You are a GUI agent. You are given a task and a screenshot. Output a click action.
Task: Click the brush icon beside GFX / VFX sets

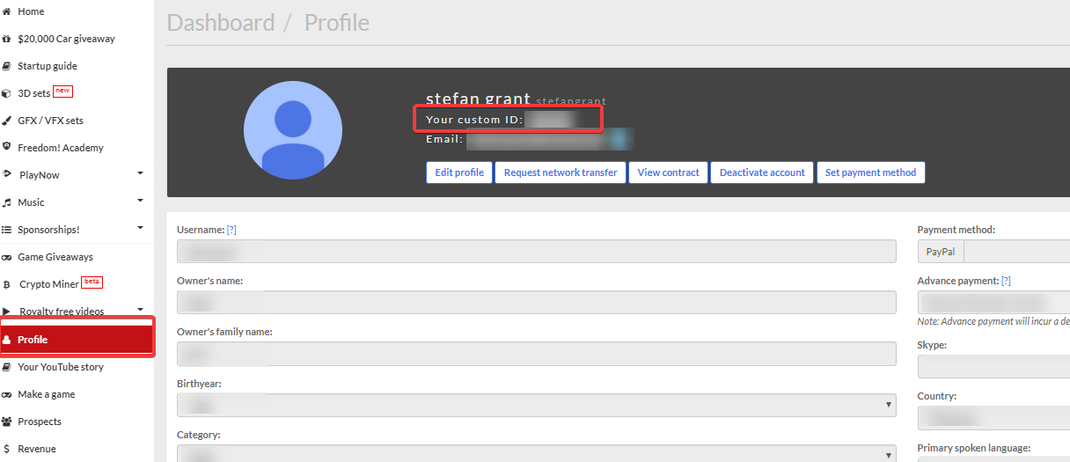click(x=7, y=121)
